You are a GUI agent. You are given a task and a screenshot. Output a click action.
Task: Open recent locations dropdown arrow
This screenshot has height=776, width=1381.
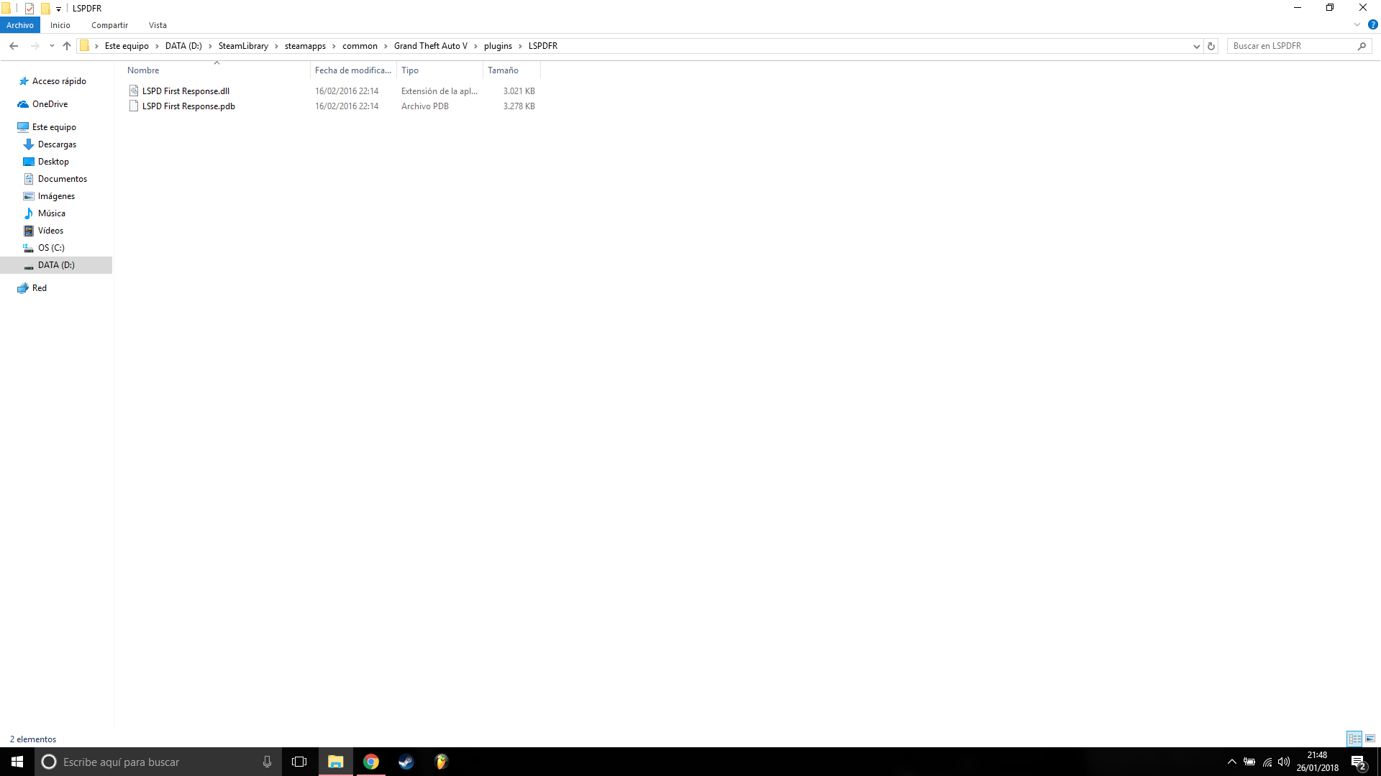[52, 46]
